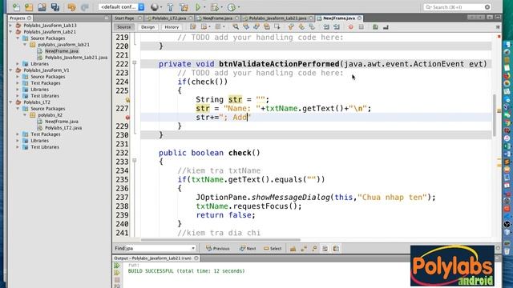Collapse Polylabs_JavaForm_Lab21 project node
This screenshot has width=513, height=288.
10,32
